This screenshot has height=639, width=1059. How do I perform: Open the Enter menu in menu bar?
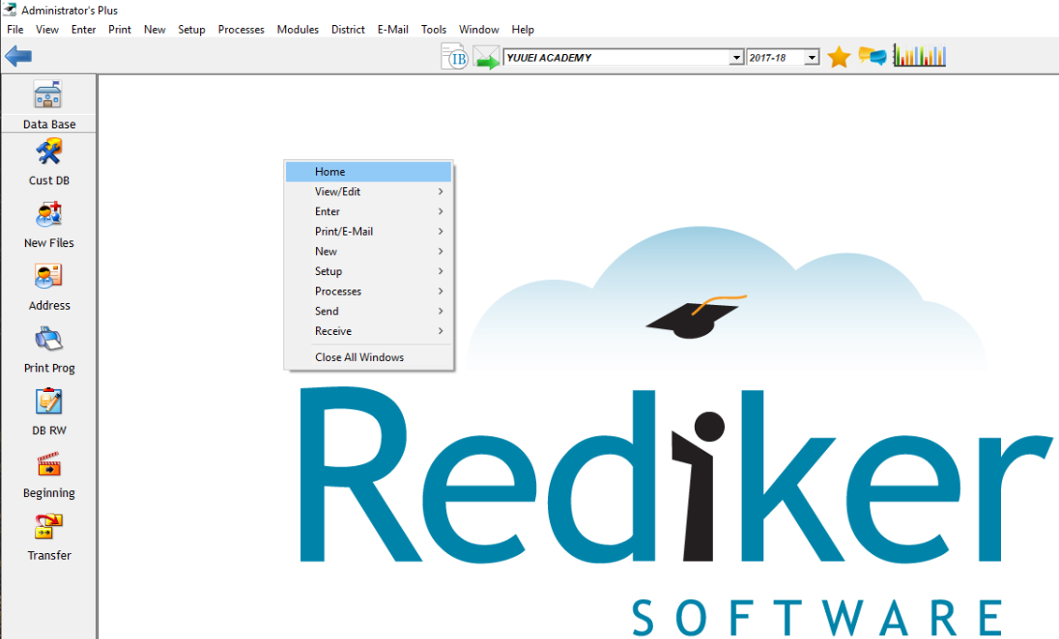click(84, 30)
